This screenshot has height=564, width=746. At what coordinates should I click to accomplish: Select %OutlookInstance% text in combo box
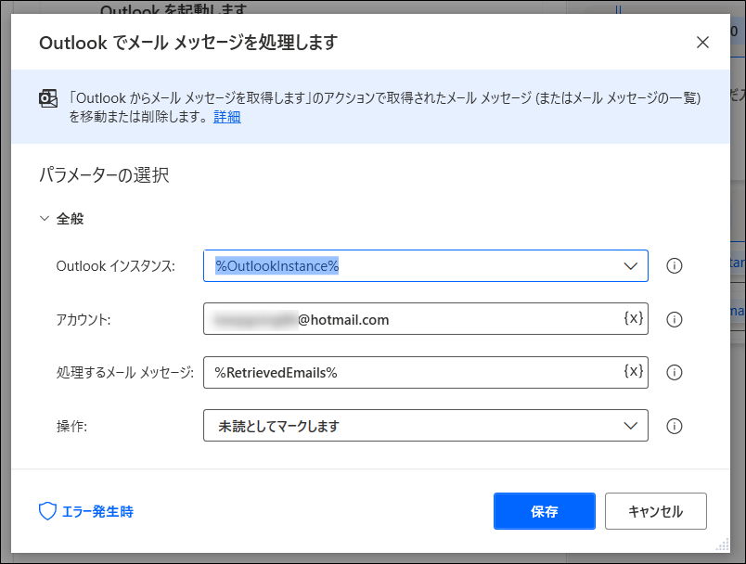[277, 266]
